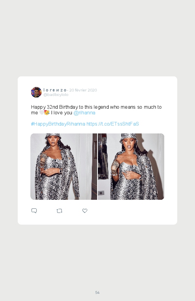Click the sequin bucket hat in left photo

(x=53, y=136)
